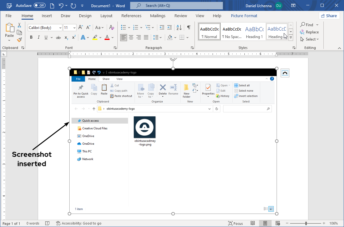Center align the paragraph
344x227 pixels.
131,37
